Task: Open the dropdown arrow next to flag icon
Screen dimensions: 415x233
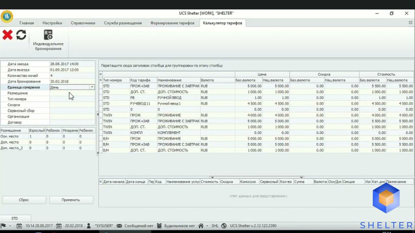Action: tap(10, 226)
